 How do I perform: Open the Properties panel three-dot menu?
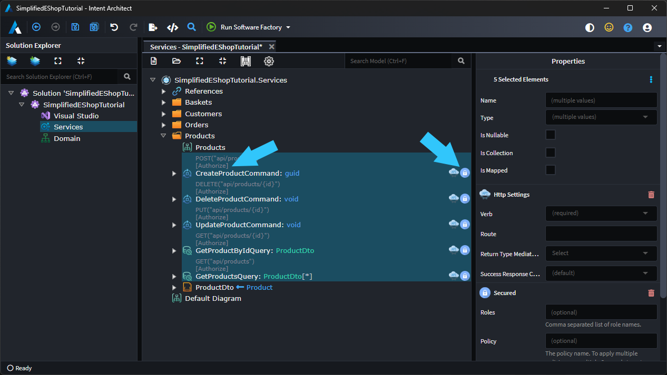click(x=651, y=79)
